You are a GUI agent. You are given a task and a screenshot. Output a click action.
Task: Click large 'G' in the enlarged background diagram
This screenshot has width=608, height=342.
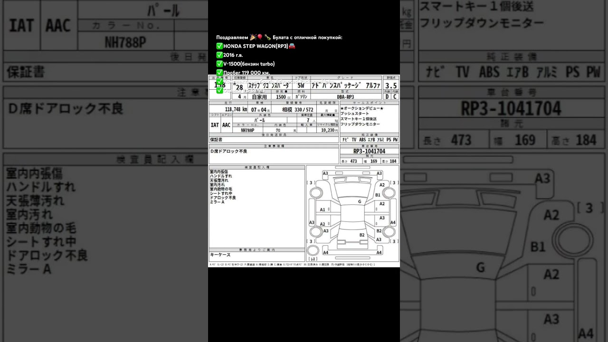click(480, 267)
